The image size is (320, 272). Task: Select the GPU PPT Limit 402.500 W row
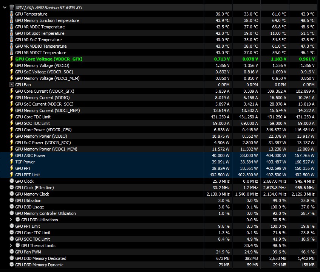click(159, 175)
